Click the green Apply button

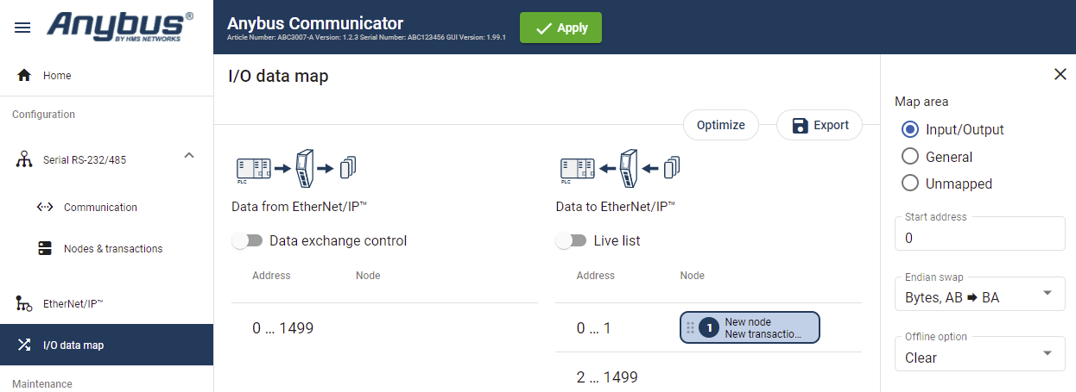click(560, 28)
